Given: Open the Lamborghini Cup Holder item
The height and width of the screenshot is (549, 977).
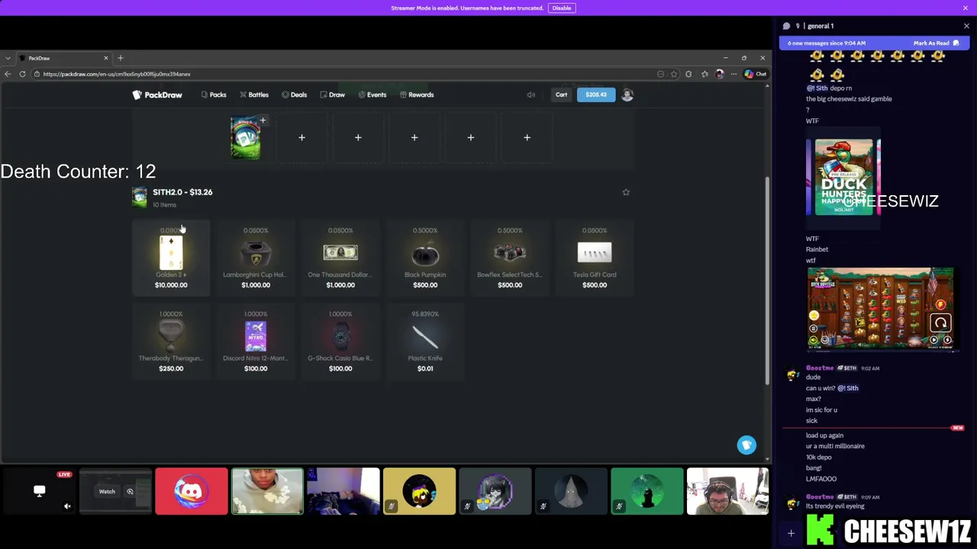Looking at the screenshot, I should (256, 258).
